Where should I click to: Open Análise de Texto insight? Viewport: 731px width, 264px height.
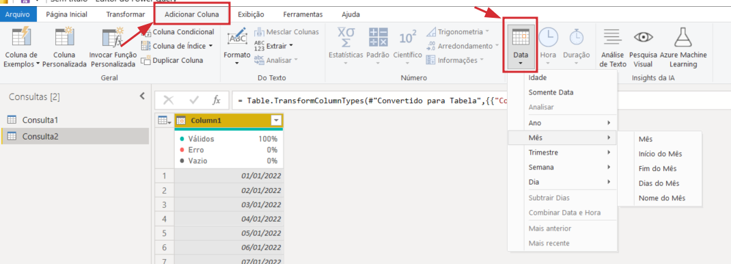click(613, 48)
